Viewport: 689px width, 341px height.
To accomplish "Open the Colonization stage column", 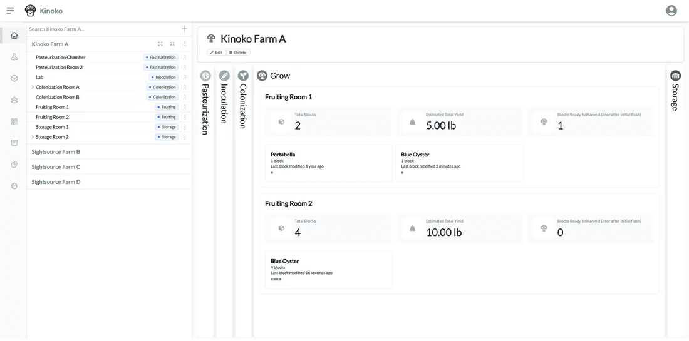I will [x=243, y=100].
